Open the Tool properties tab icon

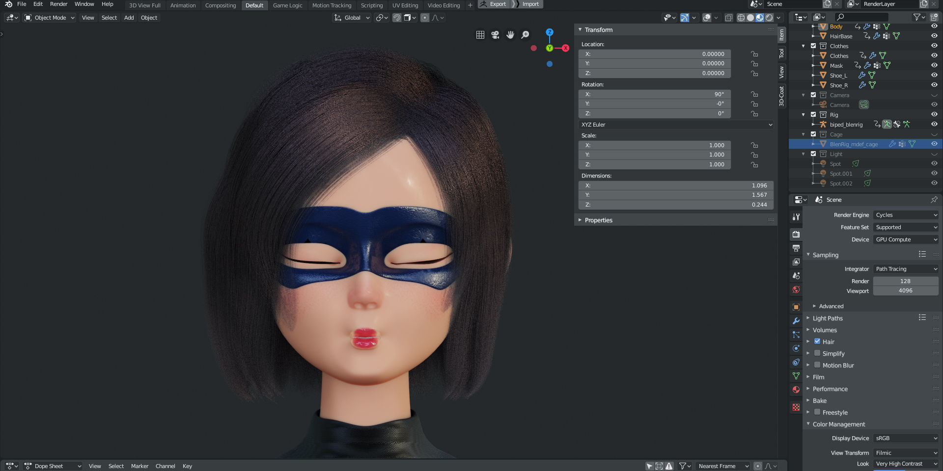tap(796, 217)
